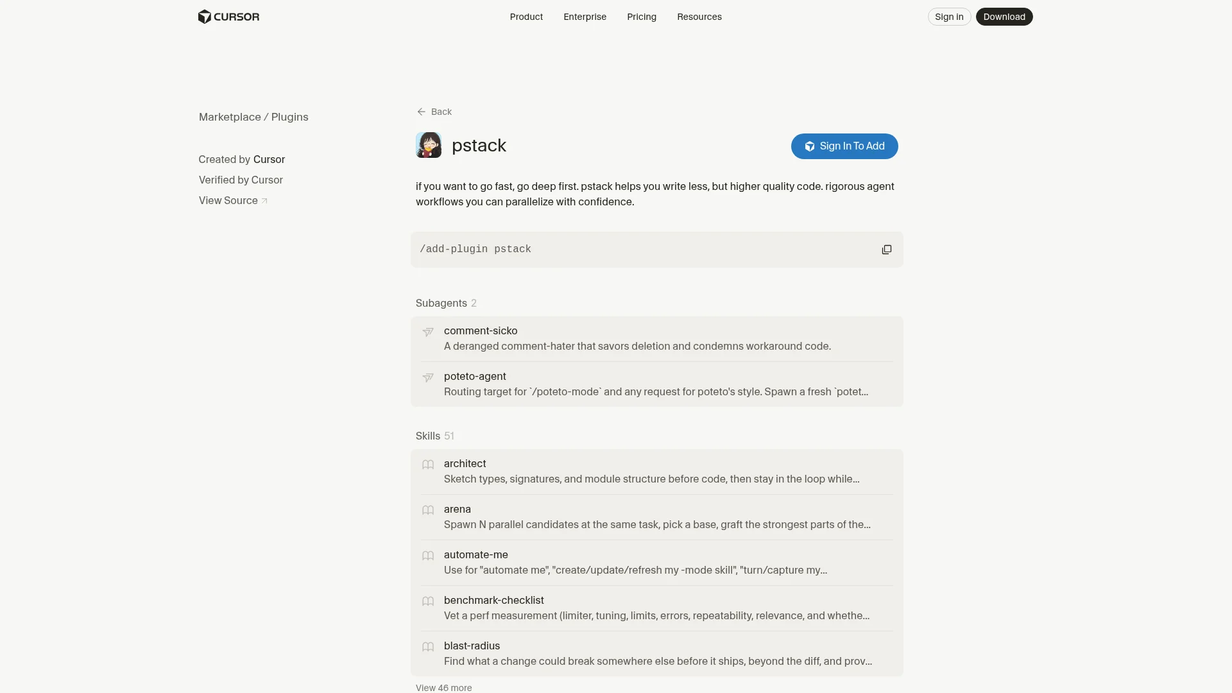Image resolution: width=1232 pixels, height=693 pixels.
Task: Click description starting 'Sketch types, signatures'
Action: pos(651,479)
